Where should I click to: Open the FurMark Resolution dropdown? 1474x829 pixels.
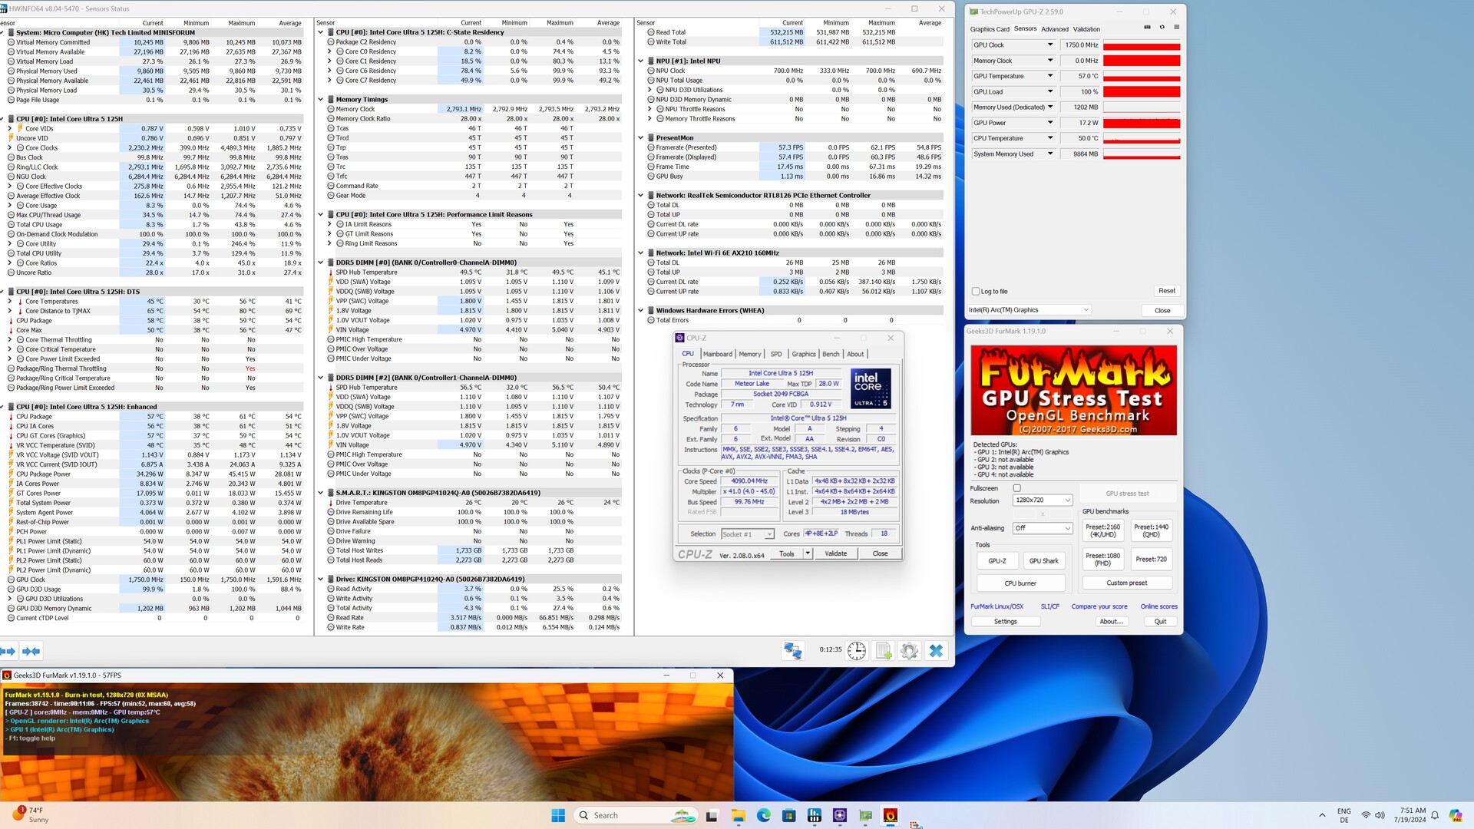pyautogui.click(x=1042, y=500)
